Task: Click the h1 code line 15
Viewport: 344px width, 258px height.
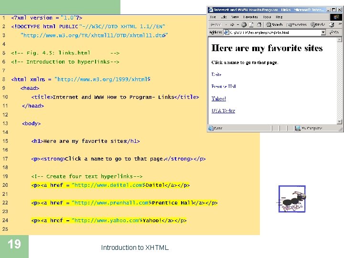Action: click(x=86, y=141)
